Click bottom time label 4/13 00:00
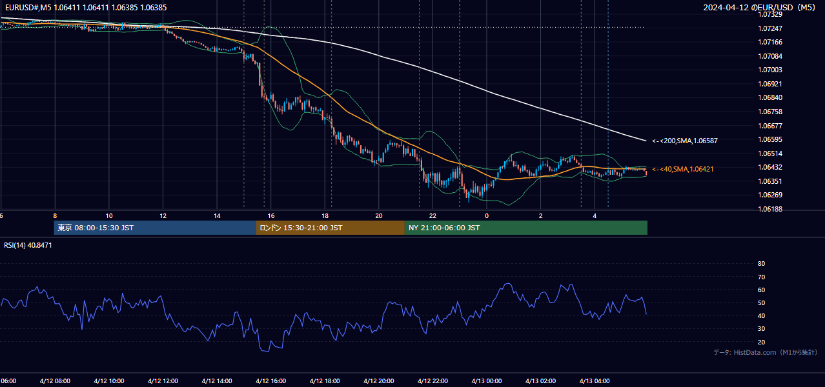Image resolution: width=825 pixels, height=387 pixels. 487,381
